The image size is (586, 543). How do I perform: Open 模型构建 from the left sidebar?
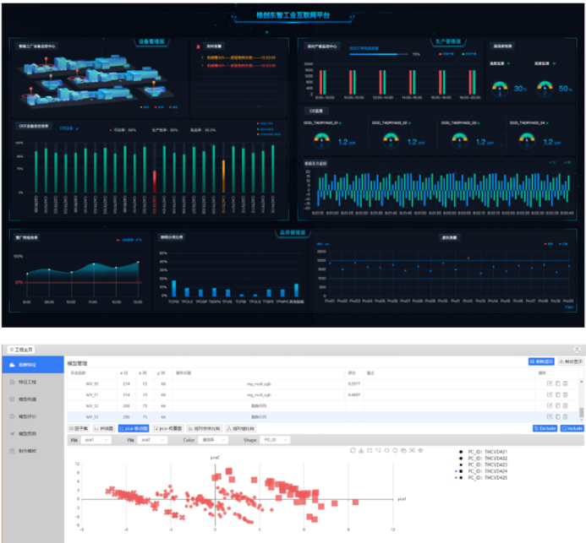coord(29,399)
